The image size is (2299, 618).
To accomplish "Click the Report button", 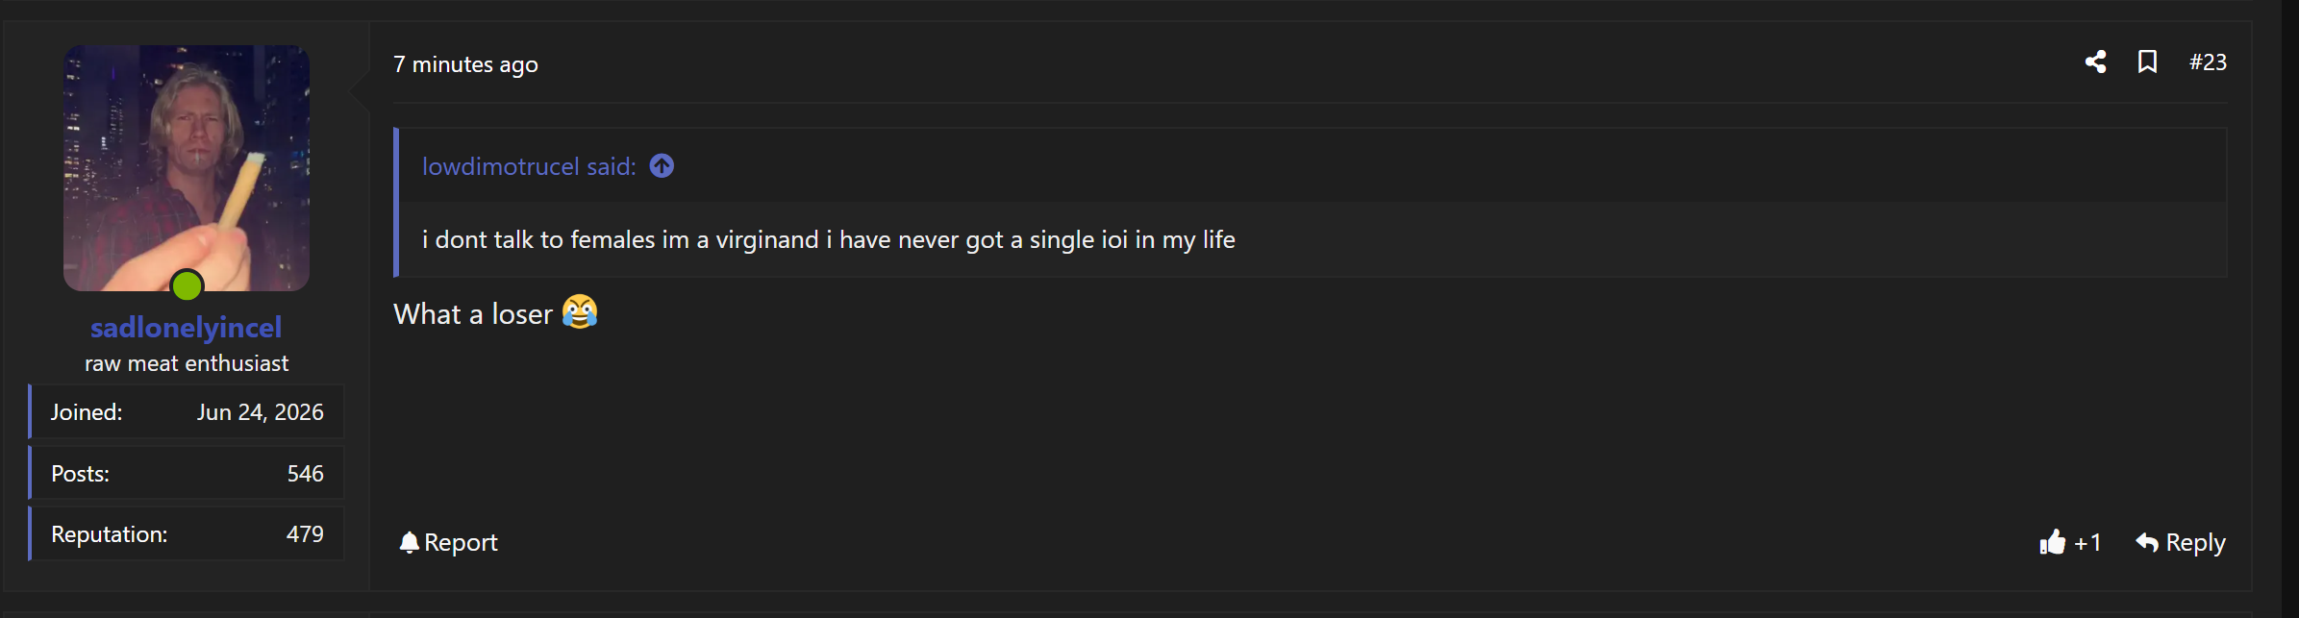I will [x=448, y=542].
